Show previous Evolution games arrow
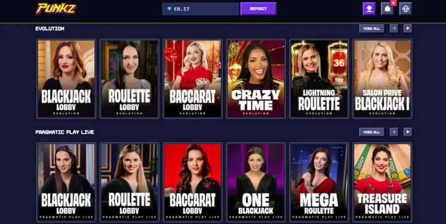 coord(394,28)
